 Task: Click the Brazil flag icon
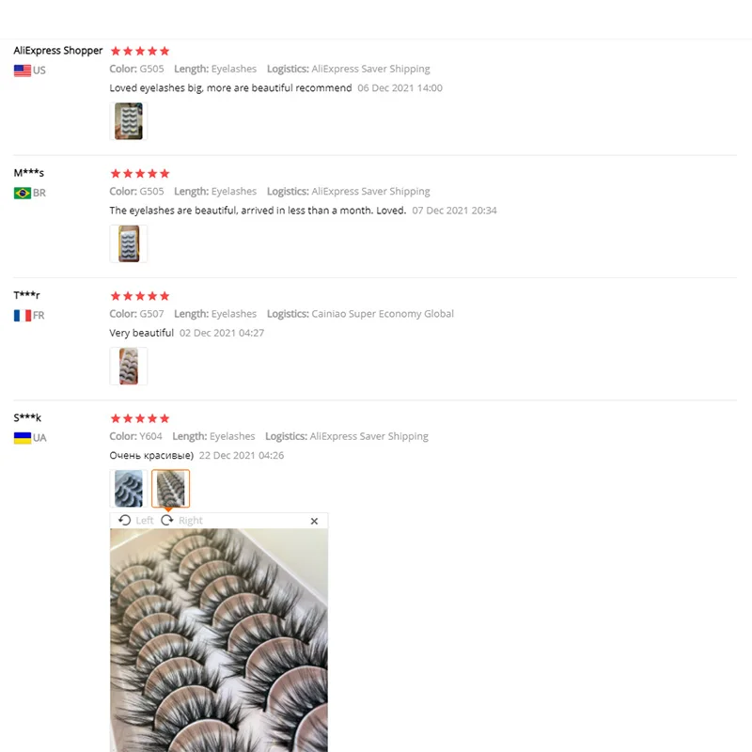click(x=23, y=193)
